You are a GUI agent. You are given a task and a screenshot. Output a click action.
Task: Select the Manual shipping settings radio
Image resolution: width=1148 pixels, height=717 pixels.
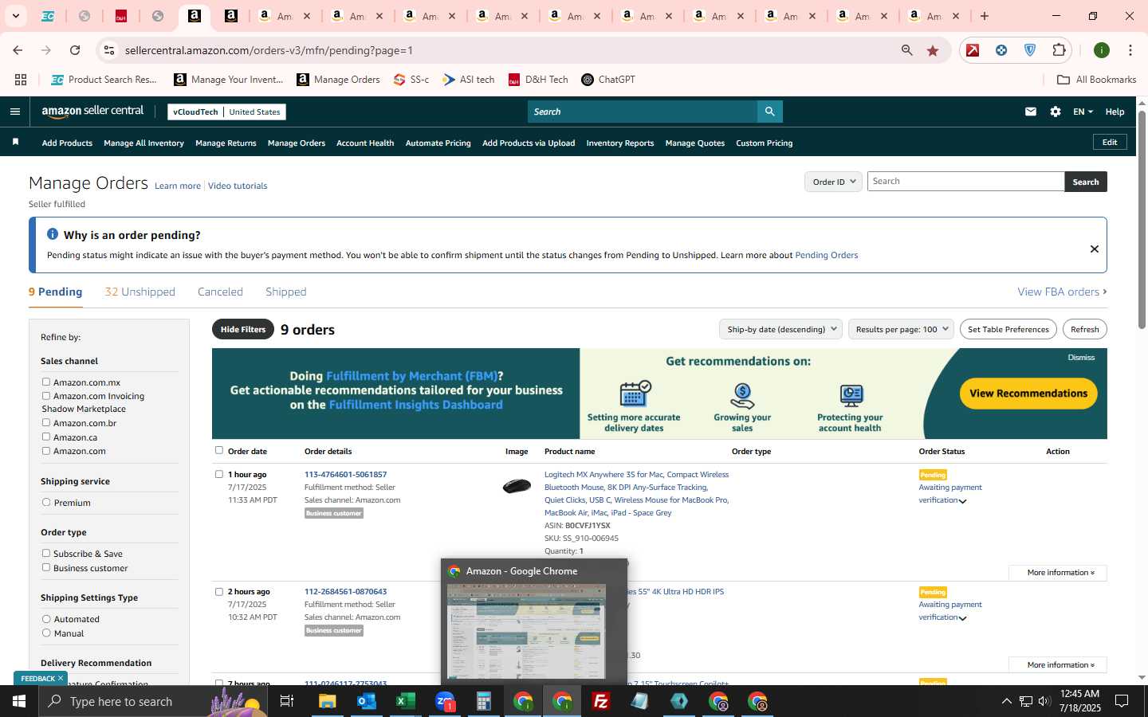pyautogui.click(x=46, y=633)
